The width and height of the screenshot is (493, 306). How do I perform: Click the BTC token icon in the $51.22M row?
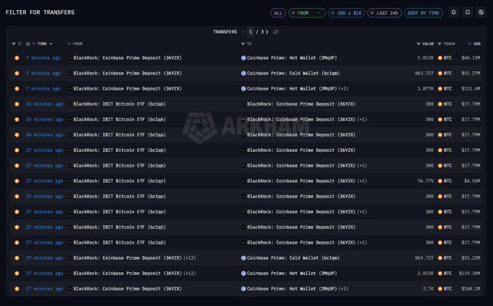(x=440, y=258)
